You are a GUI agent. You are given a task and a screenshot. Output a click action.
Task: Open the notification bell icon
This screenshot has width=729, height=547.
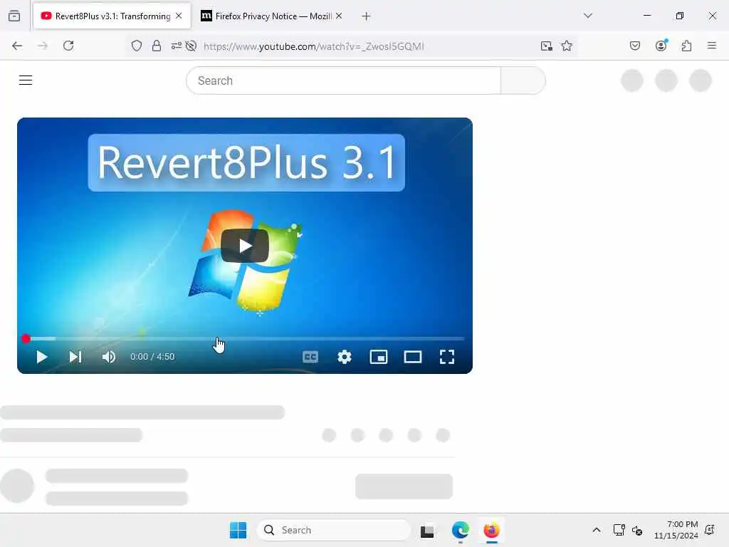710,530
